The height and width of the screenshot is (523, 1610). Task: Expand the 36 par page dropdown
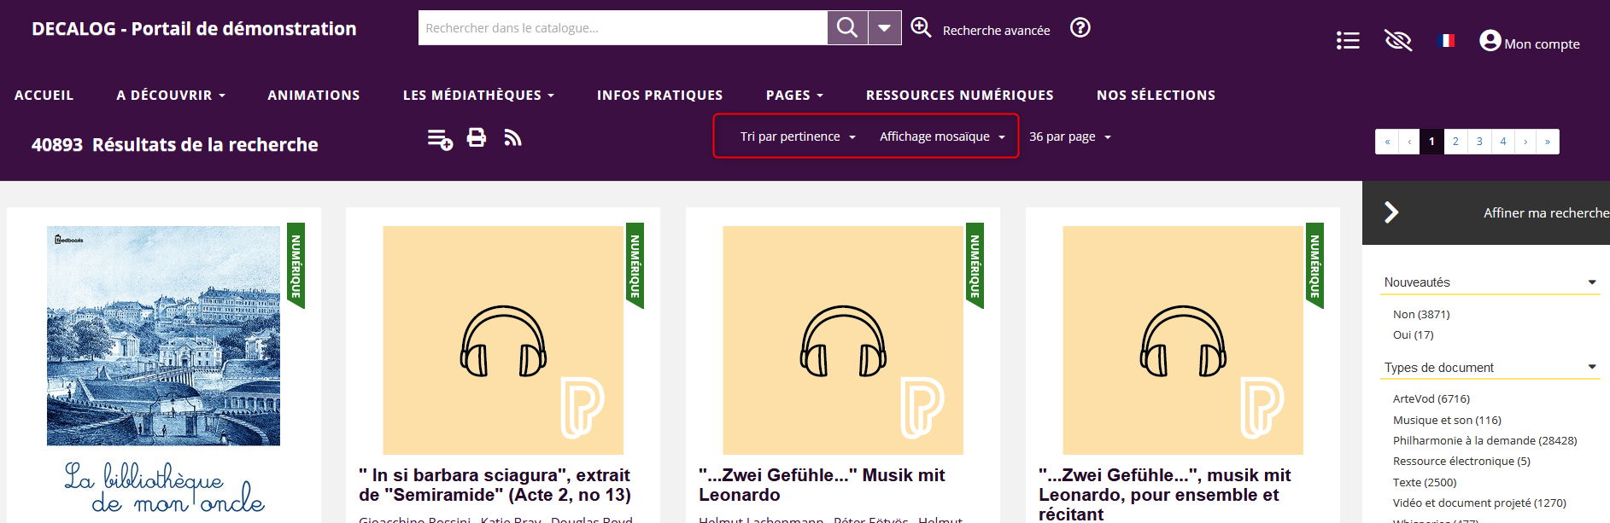pos(1069,137)
